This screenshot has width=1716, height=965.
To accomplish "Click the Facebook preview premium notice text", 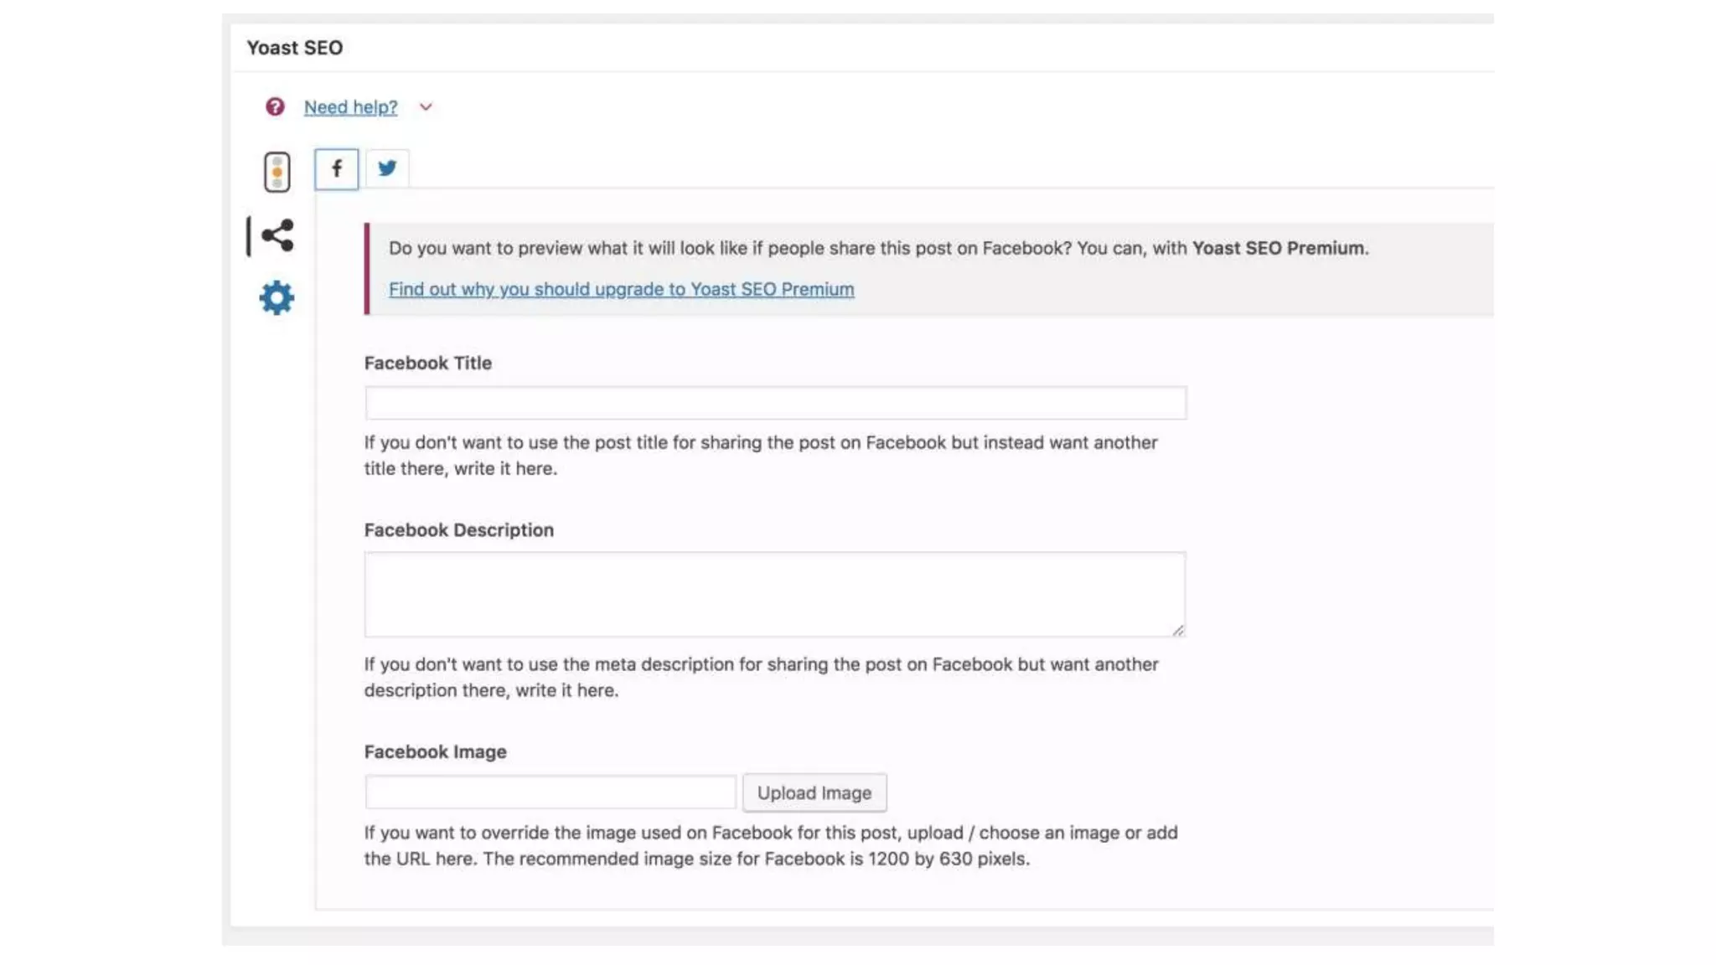I will tap(877, 249).
